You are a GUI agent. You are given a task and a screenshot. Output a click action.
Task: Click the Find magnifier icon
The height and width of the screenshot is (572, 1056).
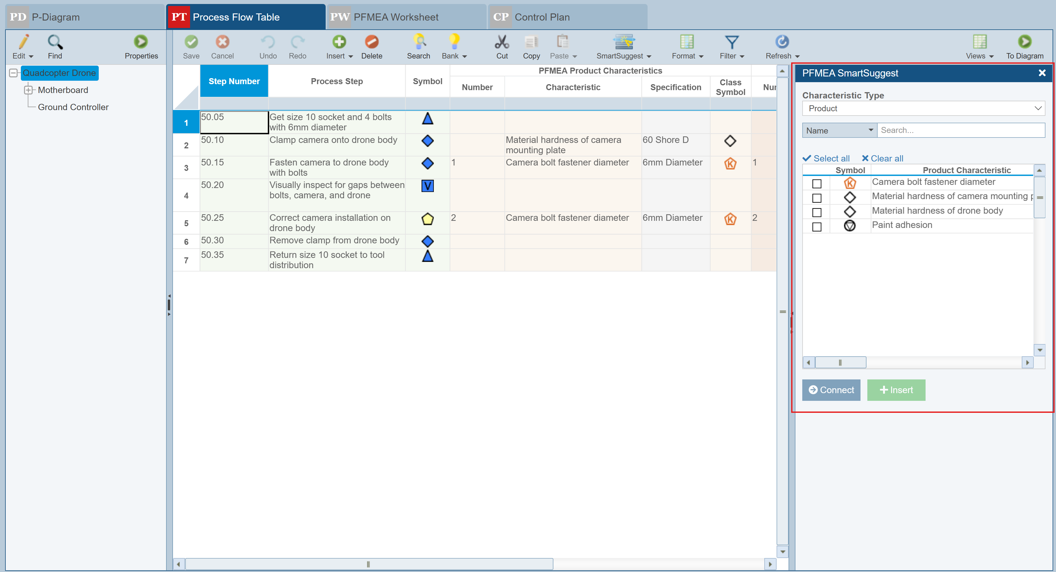(x=55, y=42)
